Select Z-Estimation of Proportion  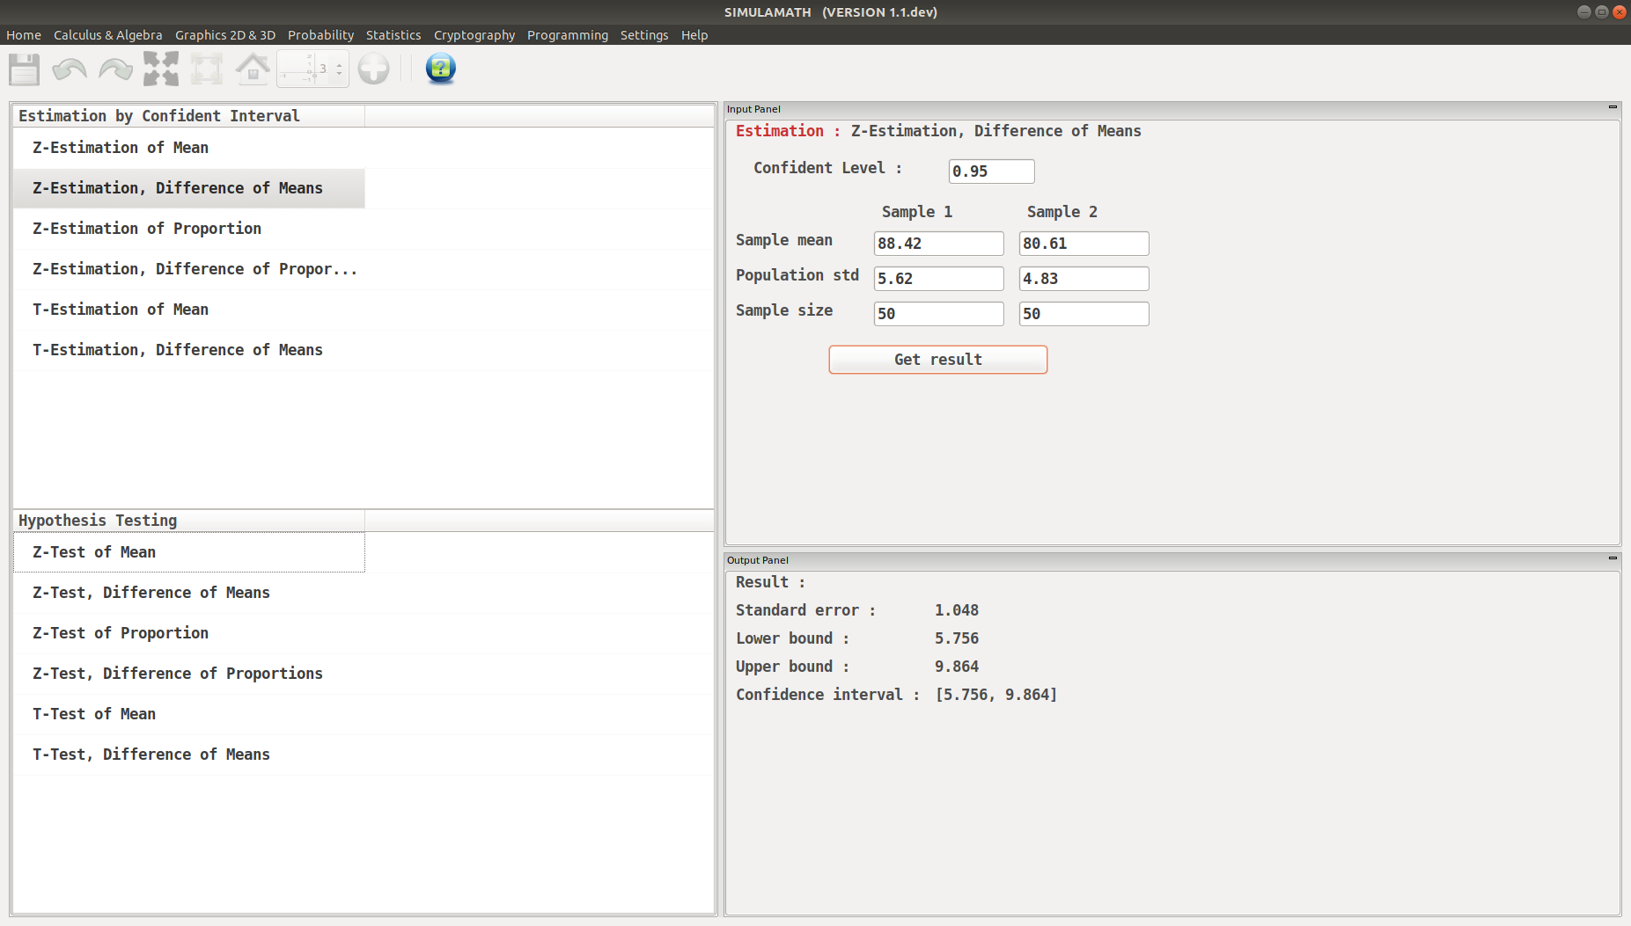tap(189, 229)
